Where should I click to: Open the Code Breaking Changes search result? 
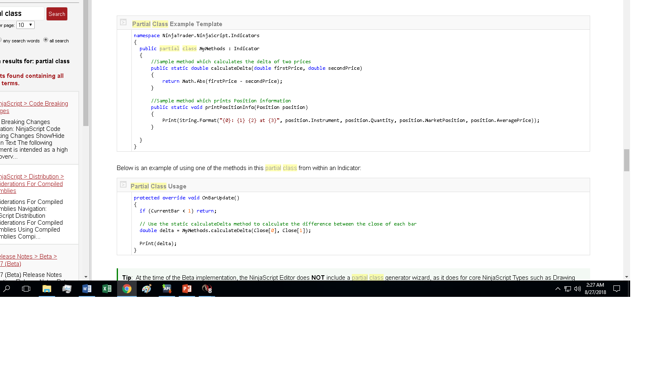[x=34, y=107]
